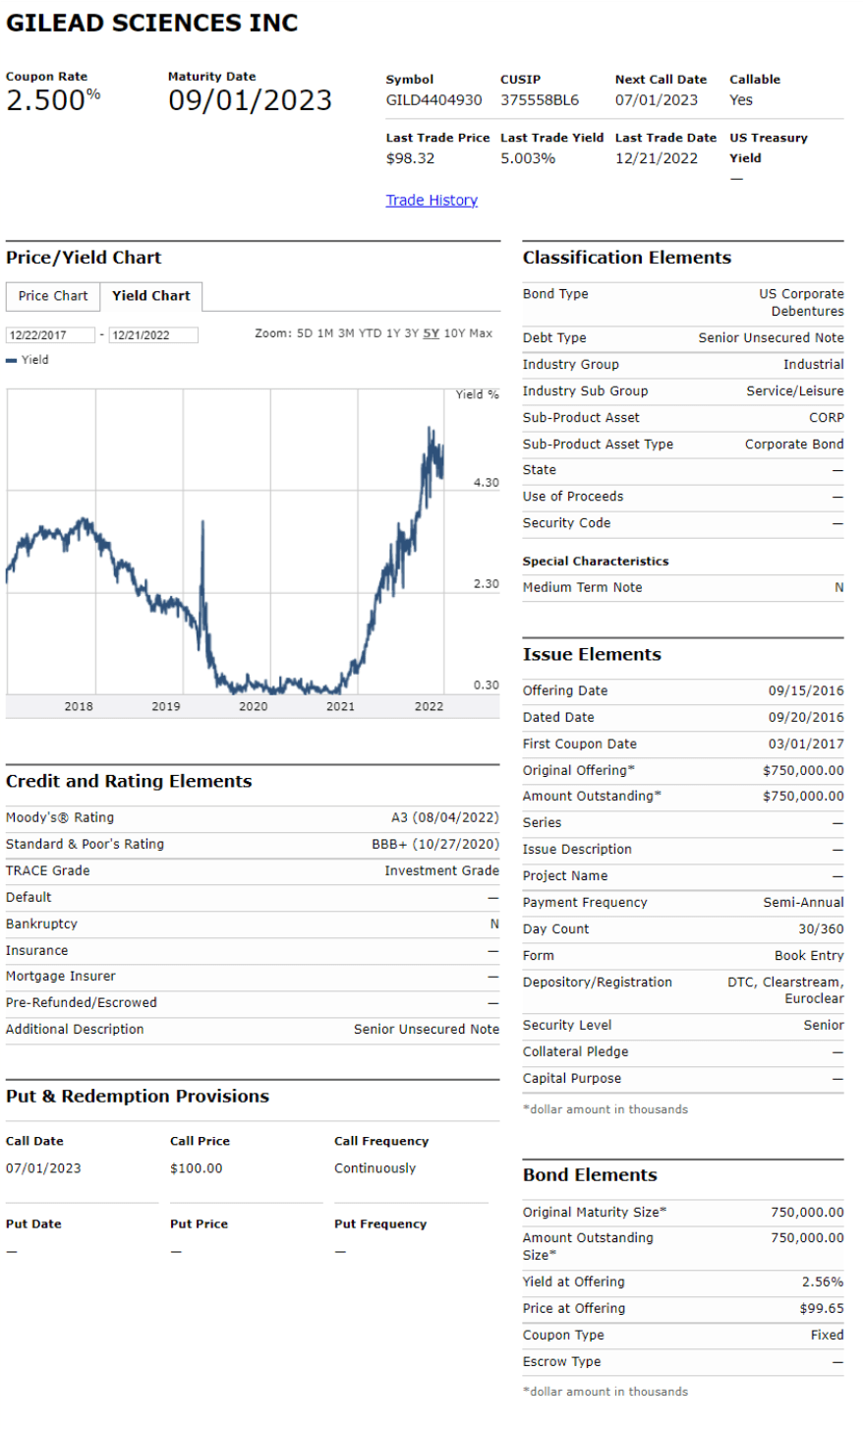
Task: Click the Medium Term Note value N
Action: [x=839, y=588]
